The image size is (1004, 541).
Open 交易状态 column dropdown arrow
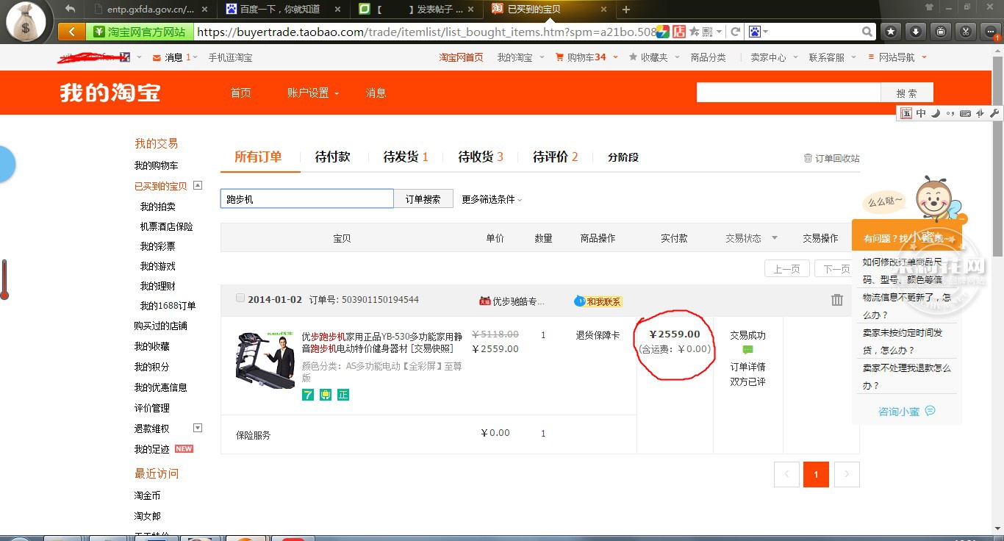[x=774, y=238]
